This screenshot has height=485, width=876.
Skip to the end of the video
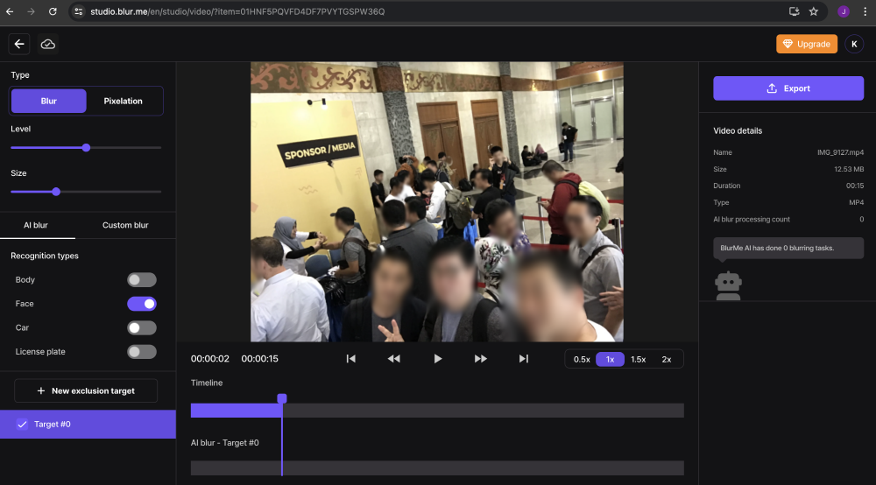click(524, 359)
